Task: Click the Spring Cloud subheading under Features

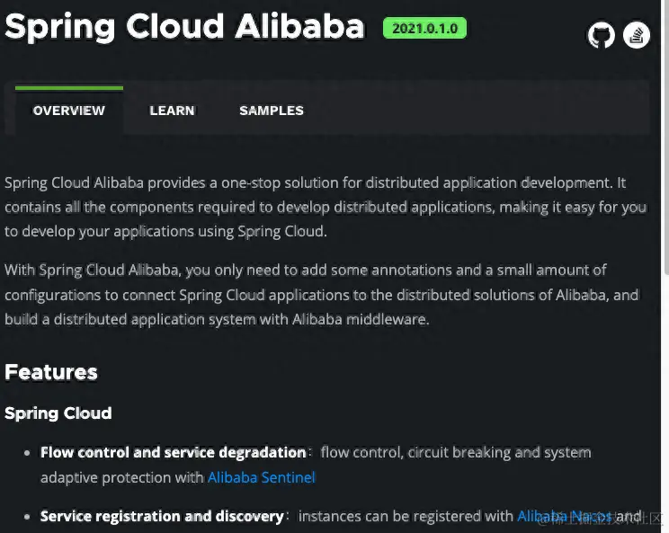Action: pyautogui.click(x=58, y=413)
